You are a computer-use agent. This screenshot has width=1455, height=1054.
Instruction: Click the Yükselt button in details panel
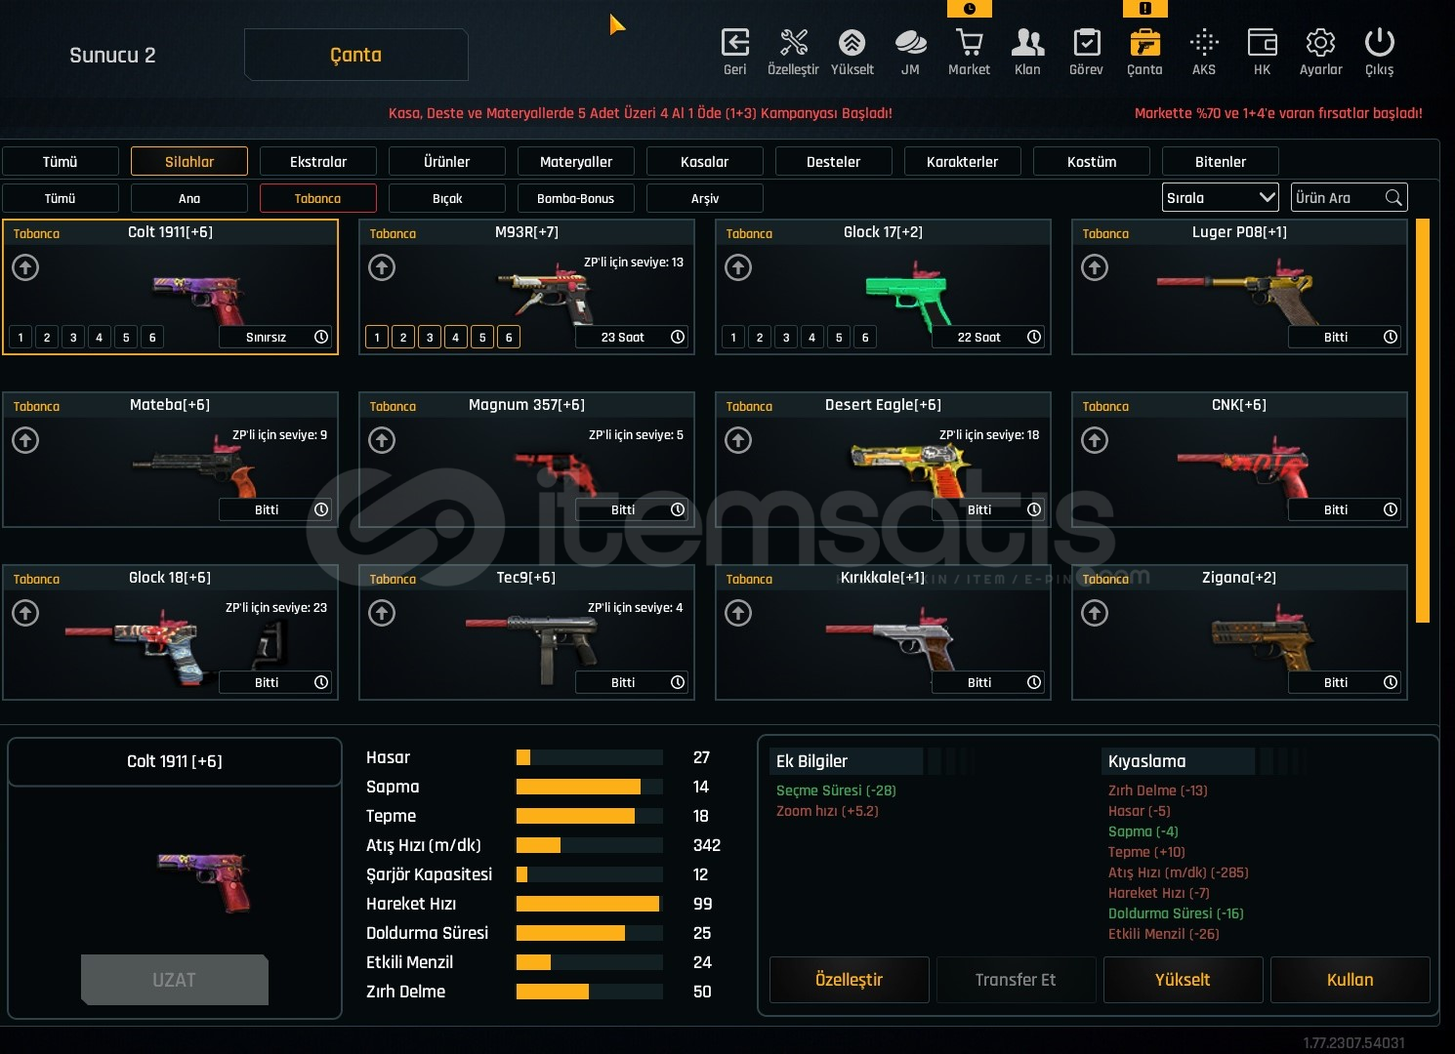point(1183,980)
